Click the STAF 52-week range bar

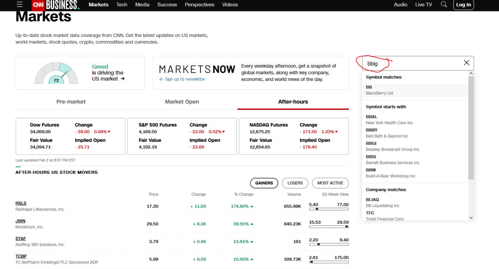[329, 244]
